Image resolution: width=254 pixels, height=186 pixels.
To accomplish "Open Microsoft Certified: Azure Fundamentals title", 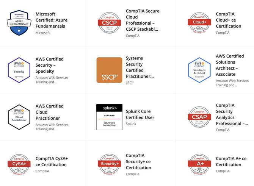I will coord(52,20).
